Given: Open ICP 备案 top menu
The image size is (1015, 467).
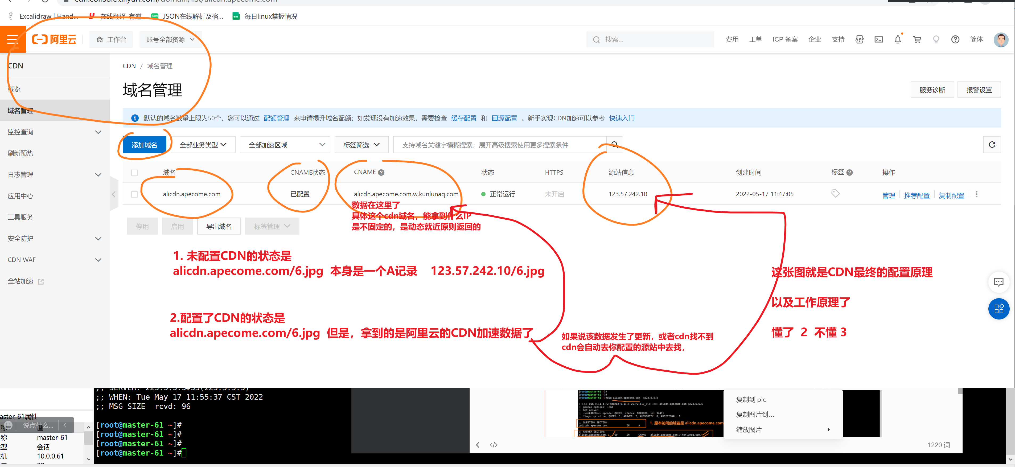Looking at the screenshot, I should (785, 39).
